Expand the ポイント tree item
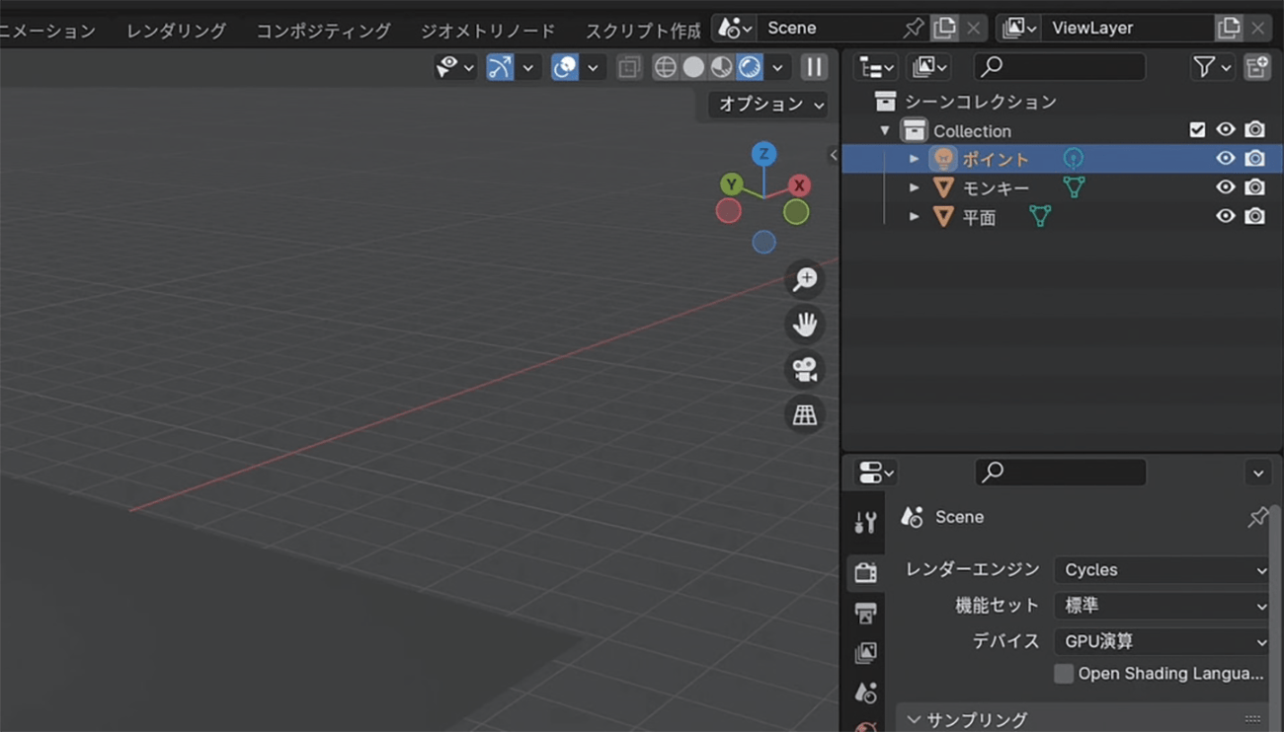This screenshot has height=732, width=1284. pos(914,158)
